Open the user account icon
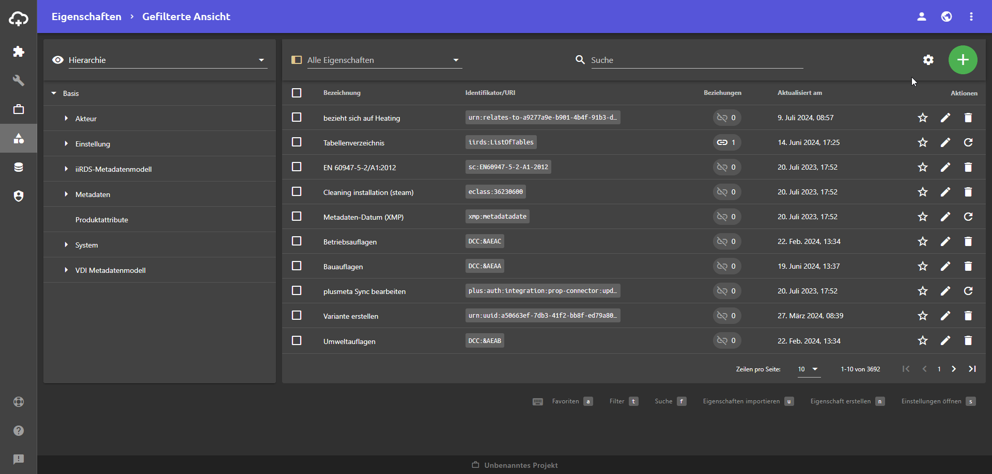Viewport: 992px width, 474px height. [921, 17]
